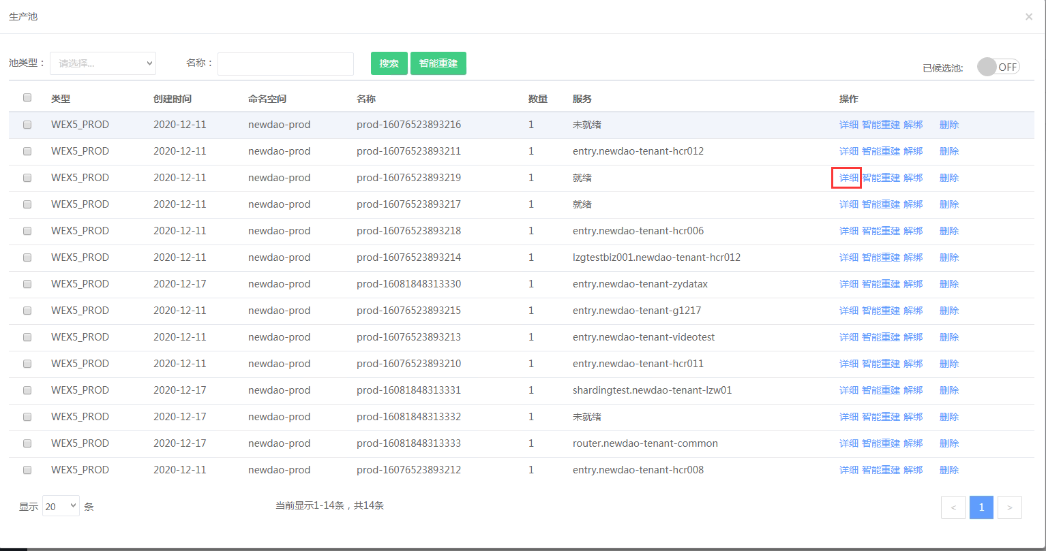
Task: Open the 池类型 dropdown
Action: point(103,63)
